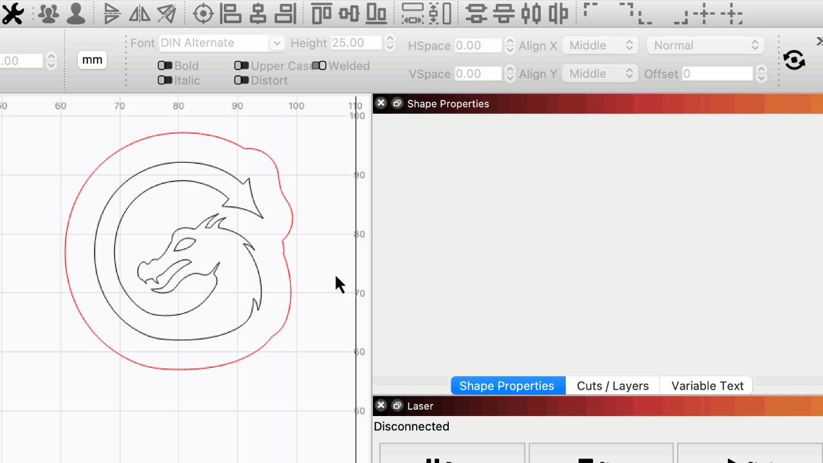Enable the Italic toggle
This screenshot has width=823, height=463.
pyautogui.click(x=165, y=80)
